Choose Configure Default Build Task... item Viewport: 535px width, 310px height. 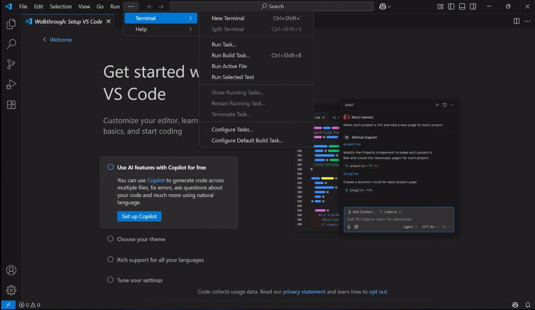click(256, 140)
